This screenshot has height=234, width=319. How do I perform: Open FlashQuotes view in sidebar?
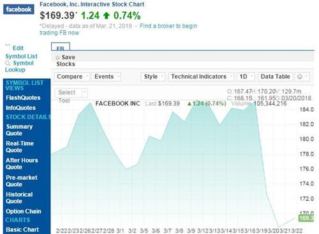23,98
